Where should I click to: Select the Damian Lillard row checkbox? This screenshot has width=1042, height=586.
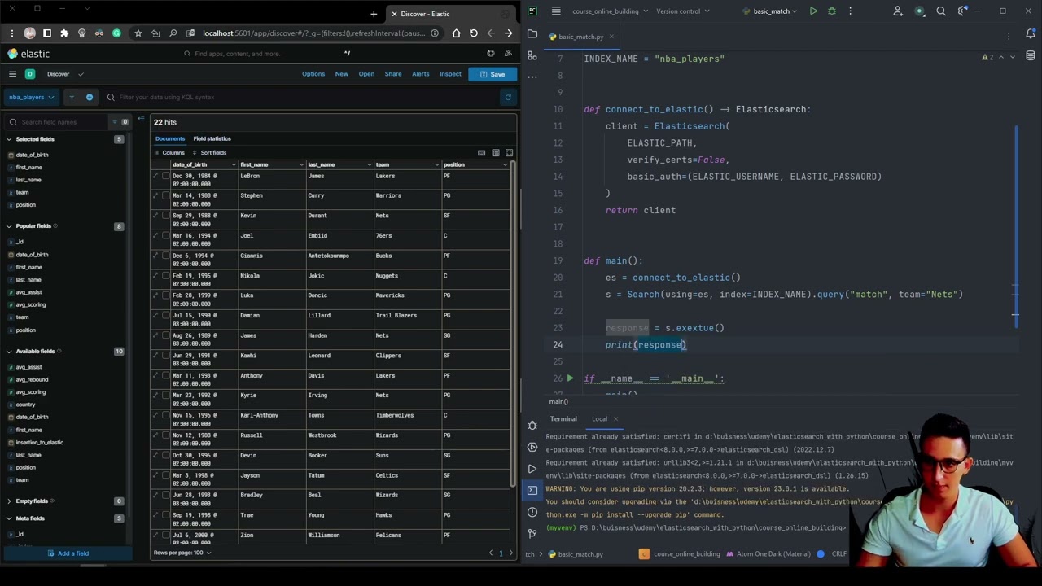(x=166, y=316)
